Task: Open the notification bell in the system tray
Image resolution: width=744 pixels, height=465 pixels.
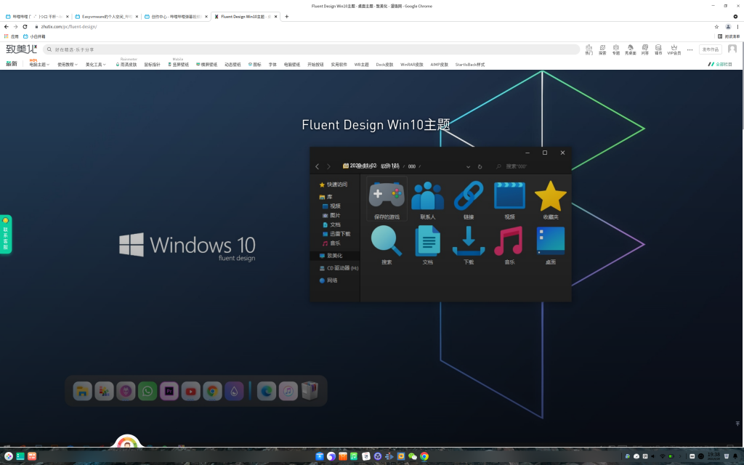Action: [x=735, y=456]
